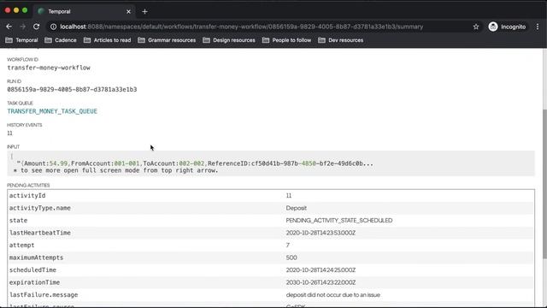Open Chrome's three-dot menu

538,27
